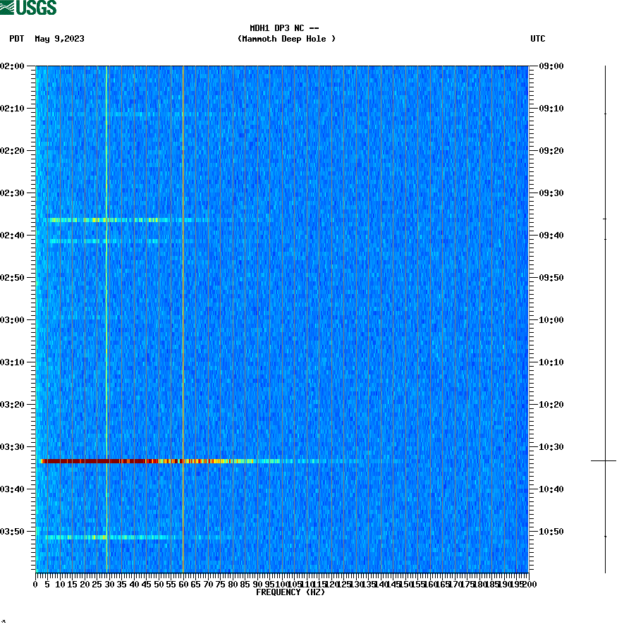Select the bright vertical line near 28 Hz
The image size is (636, 629).
pyautogui.click(x=106, y=317)
